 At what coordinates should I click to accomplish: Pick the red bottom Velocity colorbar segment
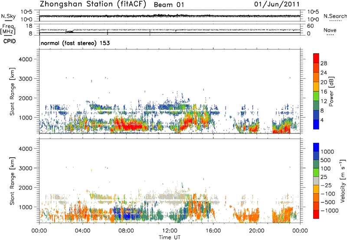[316, 214]
